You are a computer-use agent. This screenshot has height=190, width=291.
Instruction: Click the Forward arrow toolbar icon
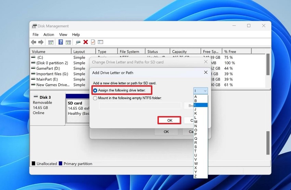click(41, 42)
